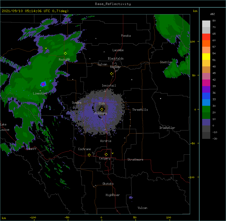The height and width of the screenshot is (221, 226).
Task: Pick the red 65 dBZ legend swatch
Action: 206,37
